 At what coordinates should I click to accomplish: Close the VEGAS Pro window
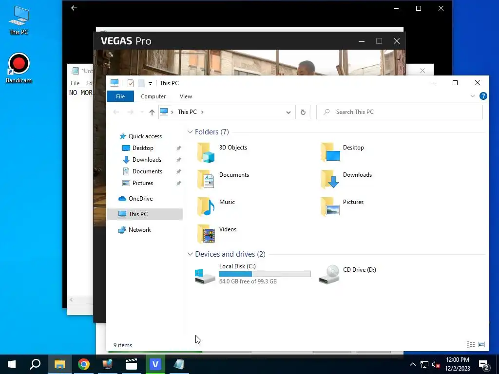pos(397,41)
